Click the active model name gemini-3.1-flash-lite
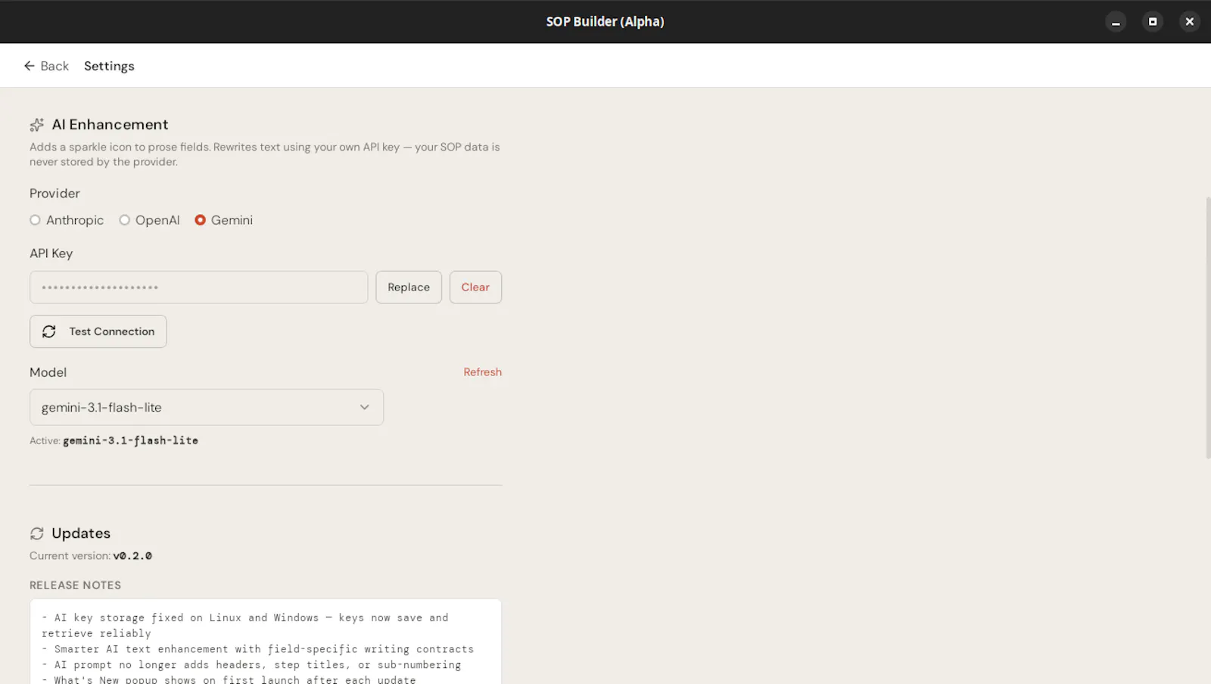 tap(130, 440)
